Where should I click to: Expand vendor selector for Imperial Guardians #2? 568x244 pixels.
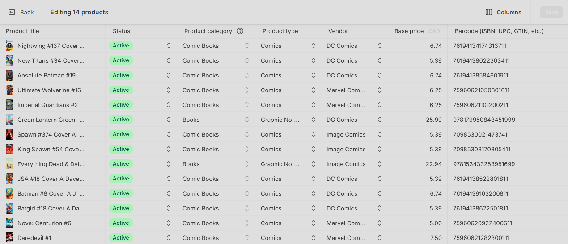[380, 105]
